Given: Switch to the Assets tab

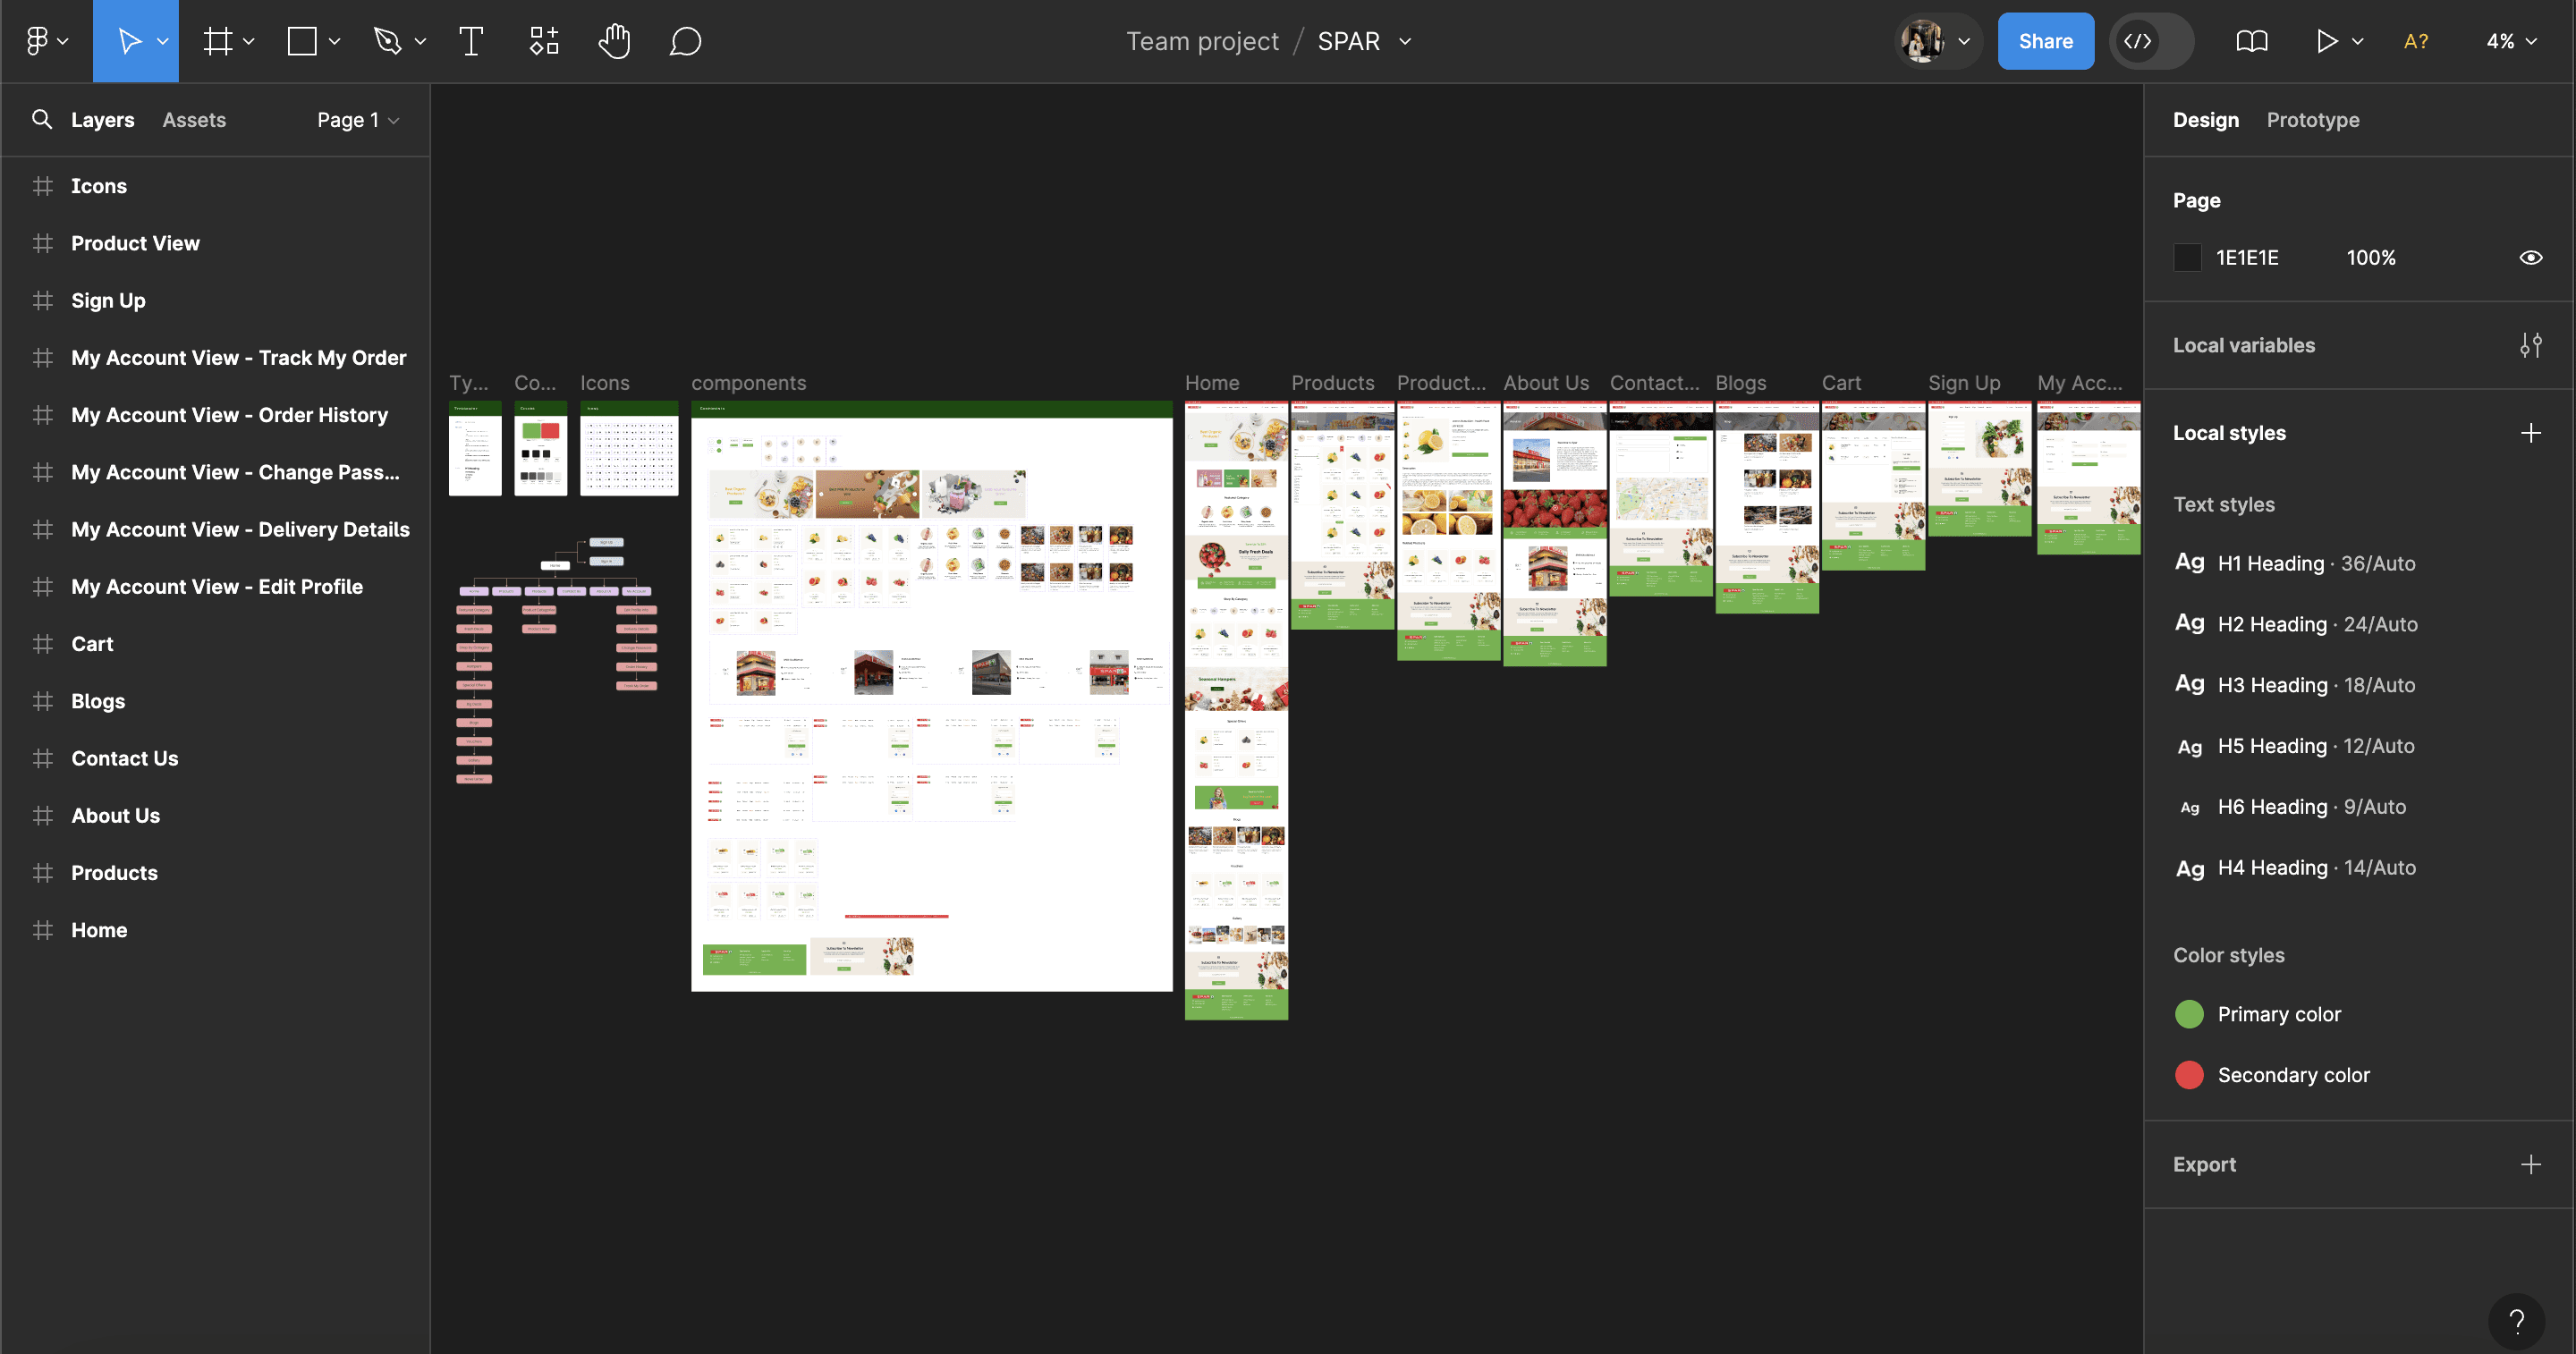Looking at the screenshot, I should (193, 119).
